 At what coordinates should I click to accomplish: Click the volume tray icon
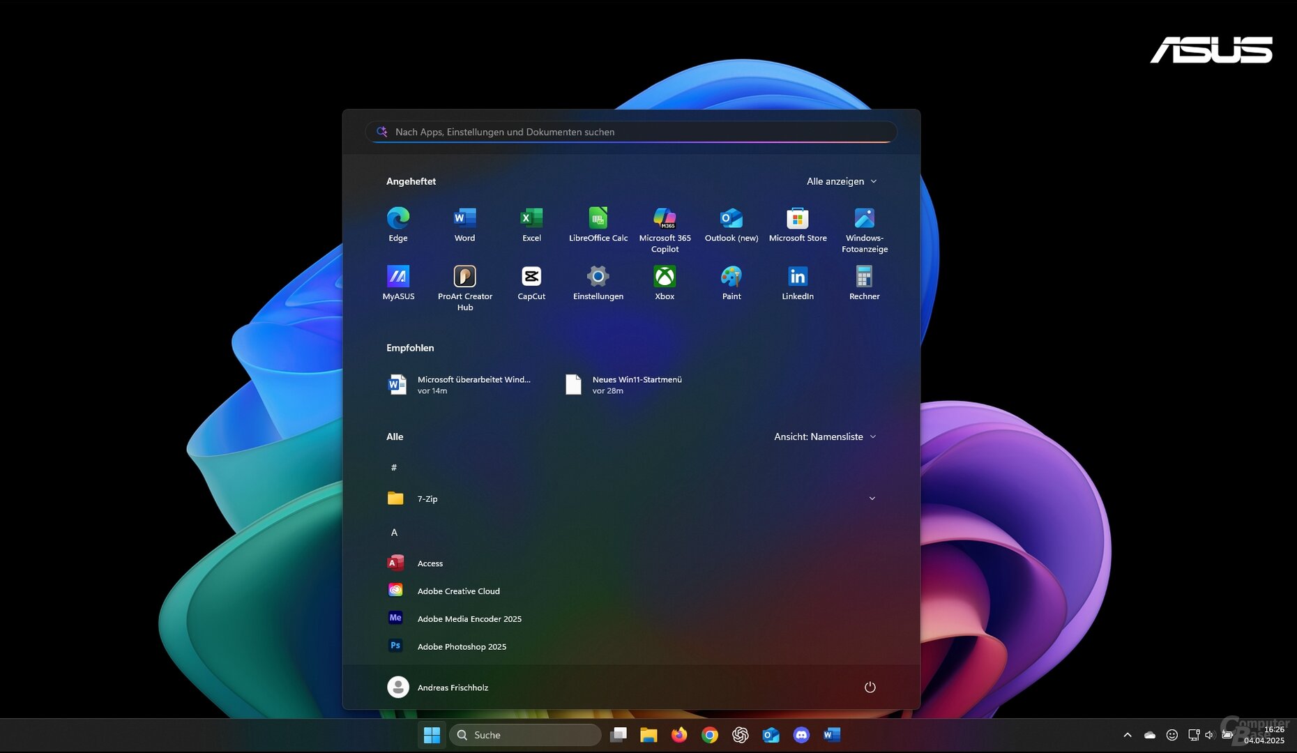click(1210, 735)
